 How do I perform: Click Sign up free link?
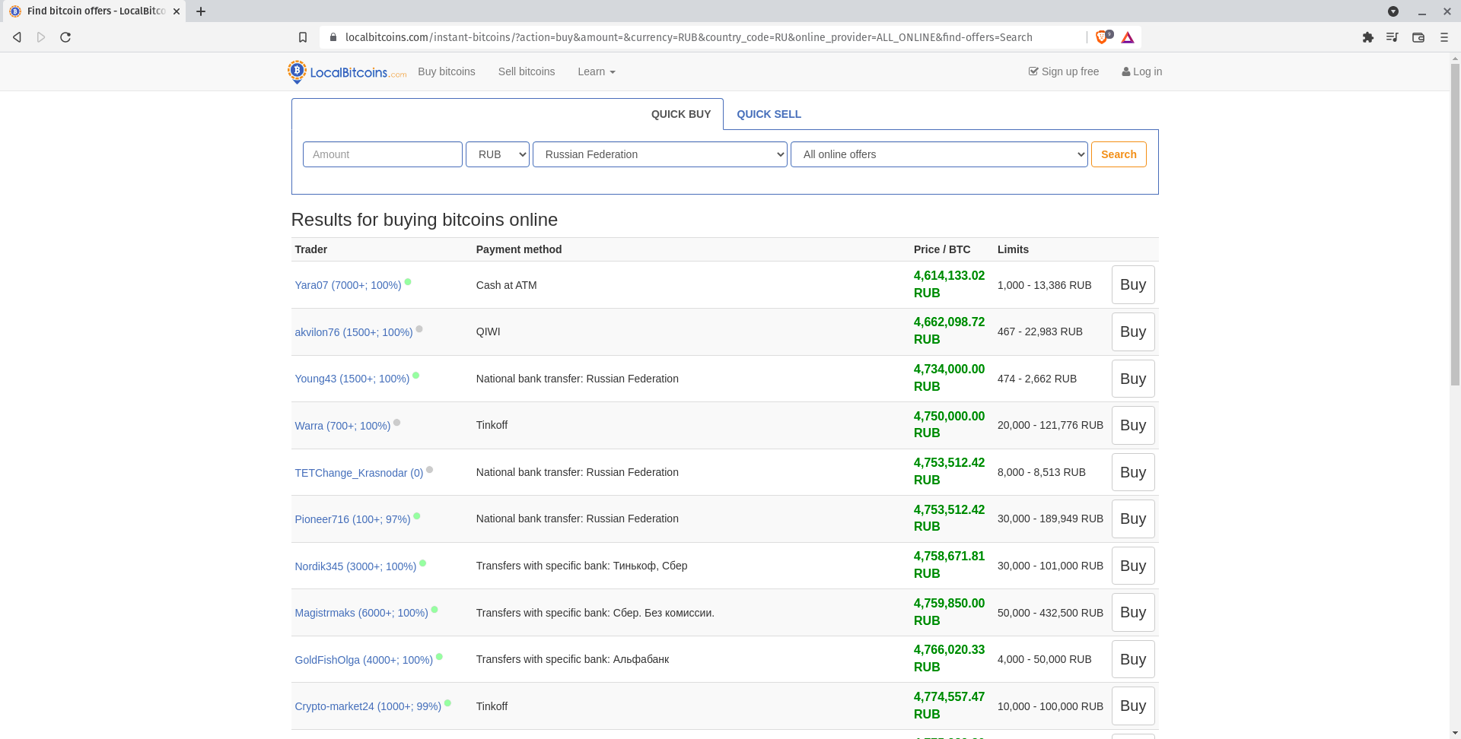click(1064, 71)
